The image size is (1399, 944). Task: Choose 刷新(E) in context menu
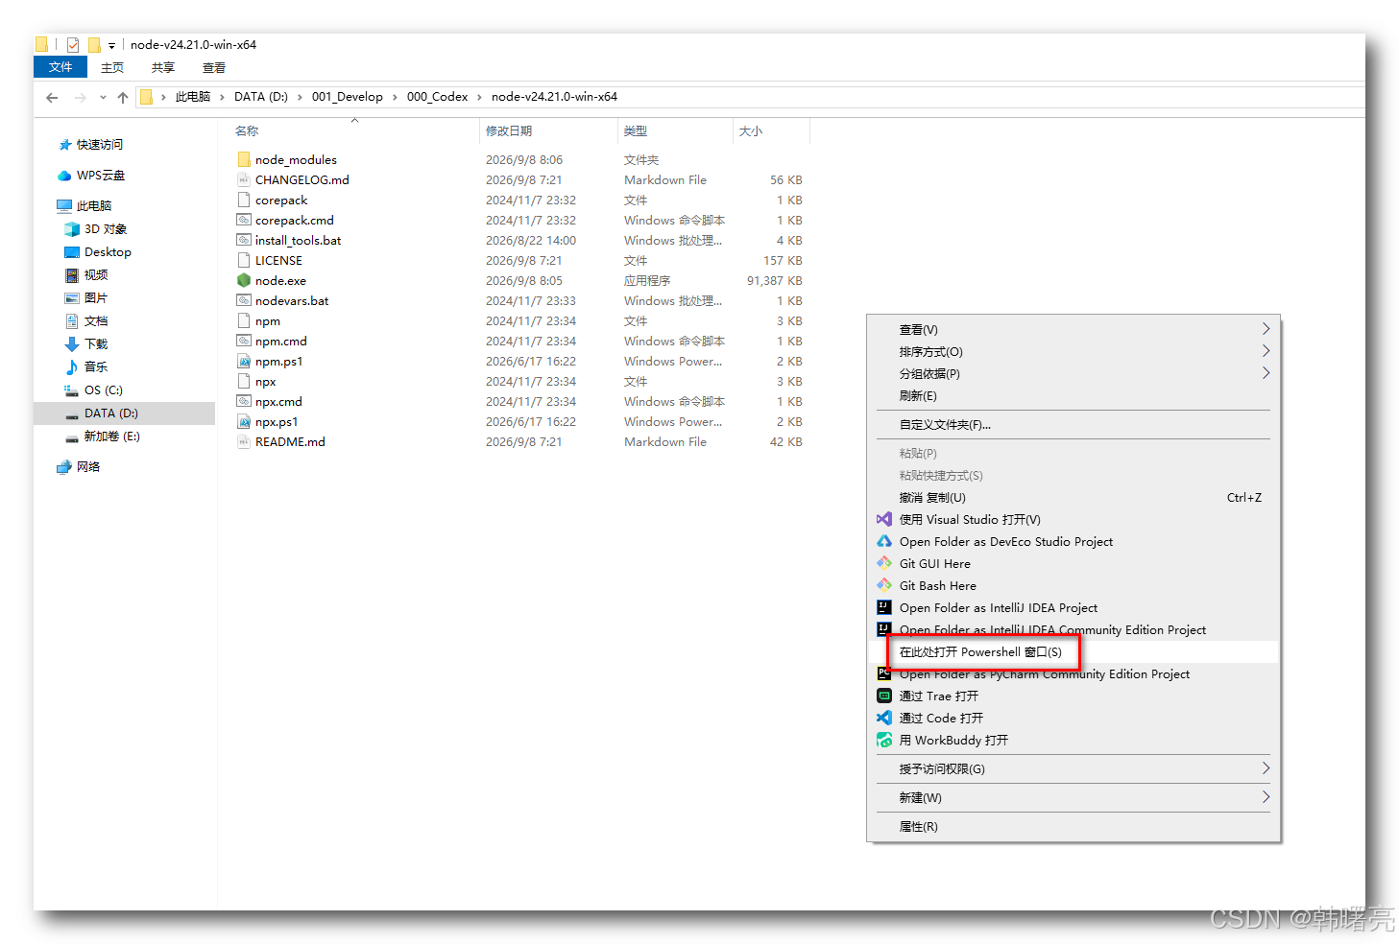point(1073,395)
